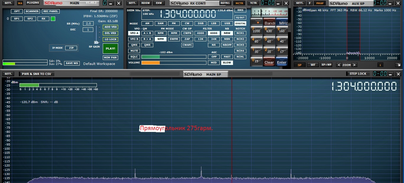
Task: Click the ZIF IF MODE selector
Action: click(71, 48)
